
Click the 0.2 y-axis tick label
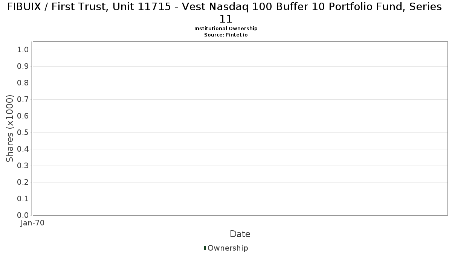(x=23, y=183)
